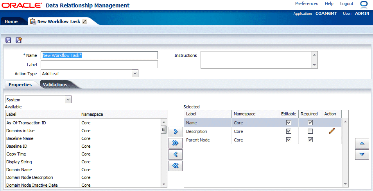373x191 pixels.
Task: Select the Description row in Selected list
Action: click(x=263, y=131)
